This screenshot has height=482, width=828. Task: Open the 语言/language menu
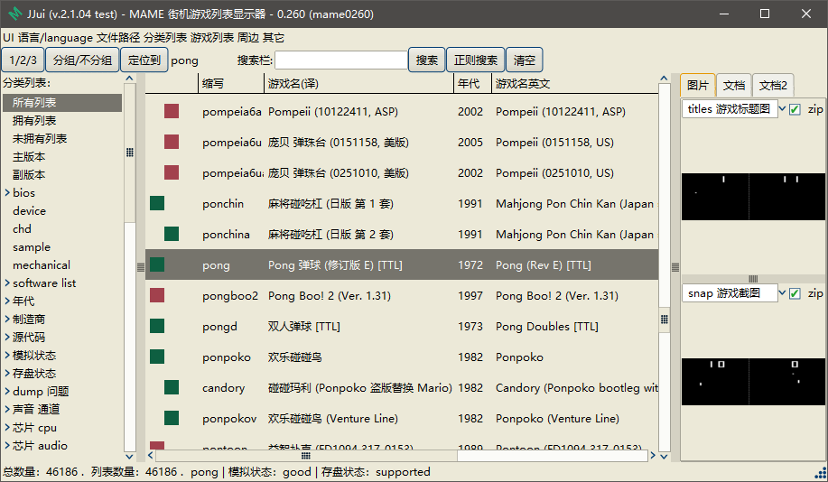click(x=55, y=38)
